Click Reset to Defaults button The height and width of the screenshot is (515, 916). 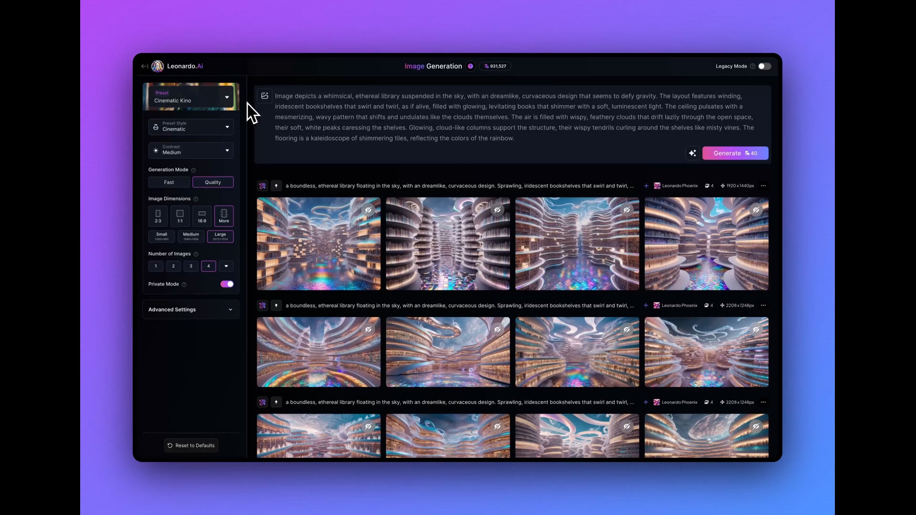tap(191, 445)
